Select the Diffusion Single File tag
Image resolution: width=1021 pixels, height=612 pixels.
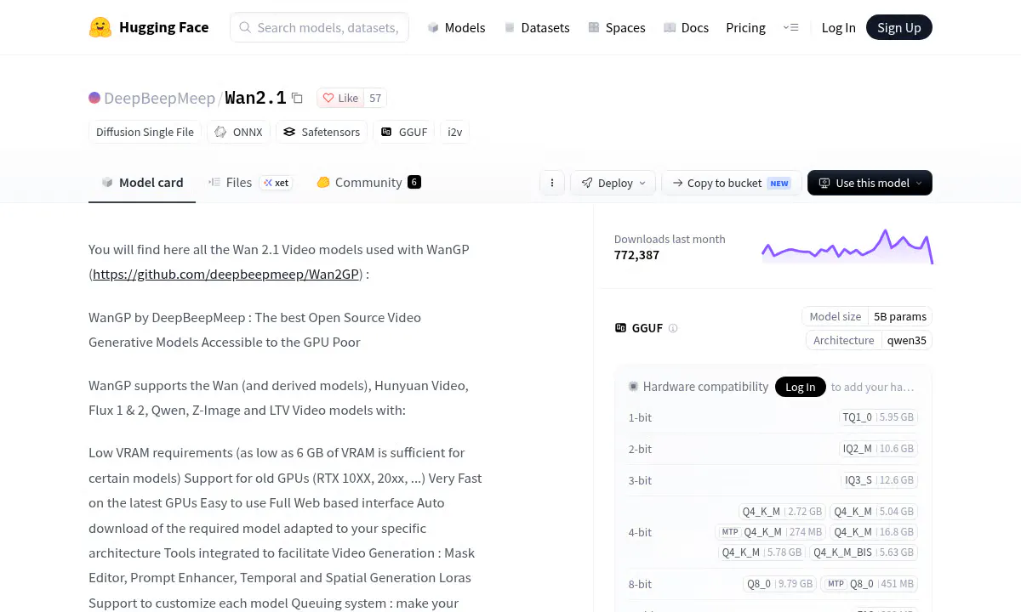click(145, 132)
